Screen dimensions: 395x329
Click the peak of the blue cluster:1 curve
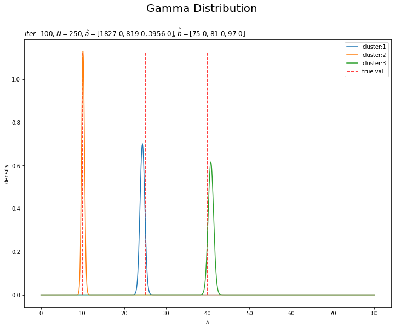[142, 145]
